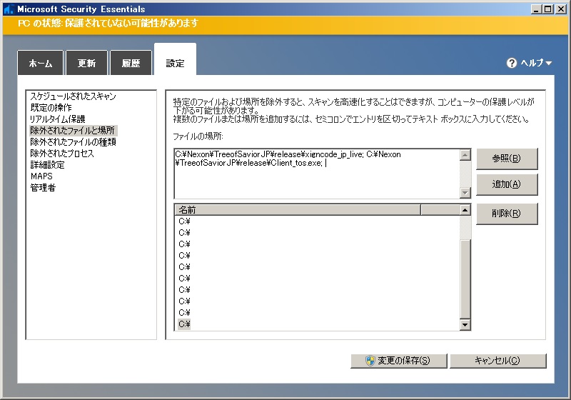
Task: Select 管理者 settings entry
Action: point(43,188)
